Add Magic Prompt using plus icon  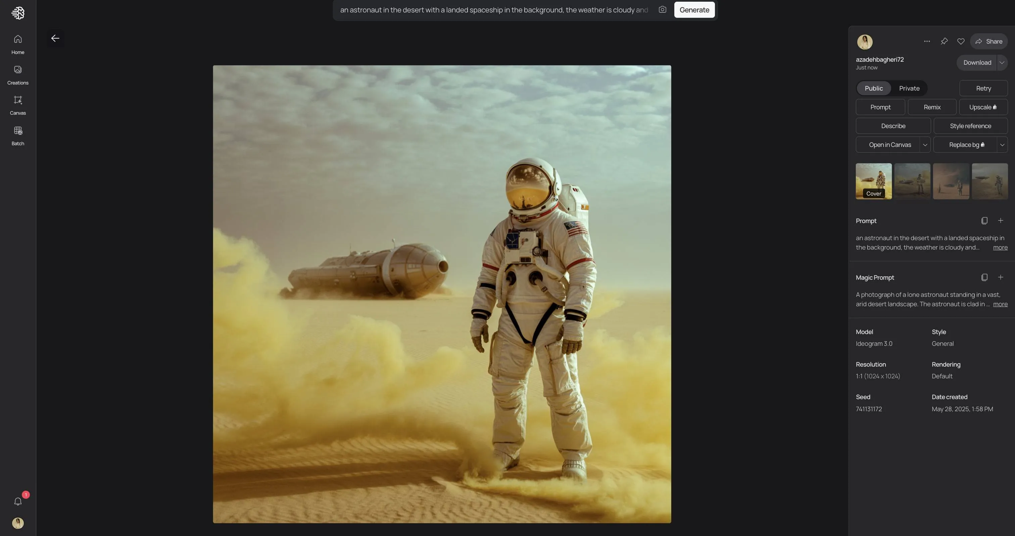pyautogui.click(x=1001, y=277)
